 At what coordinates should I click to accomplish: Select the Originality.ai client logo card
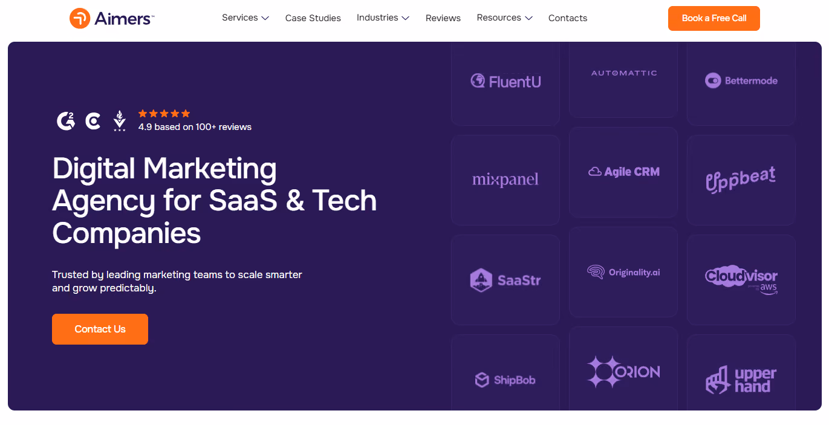click(x=623, y=272)
